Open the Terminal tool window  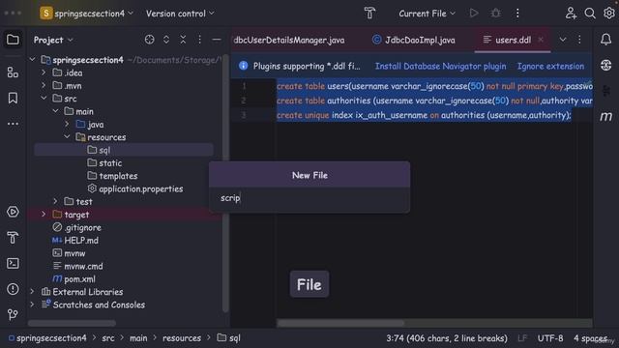click(13, 263)
